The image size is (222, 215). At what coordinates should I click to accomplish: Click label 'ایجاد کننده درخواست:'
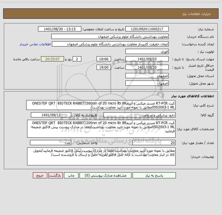click(x=198, y=44)
